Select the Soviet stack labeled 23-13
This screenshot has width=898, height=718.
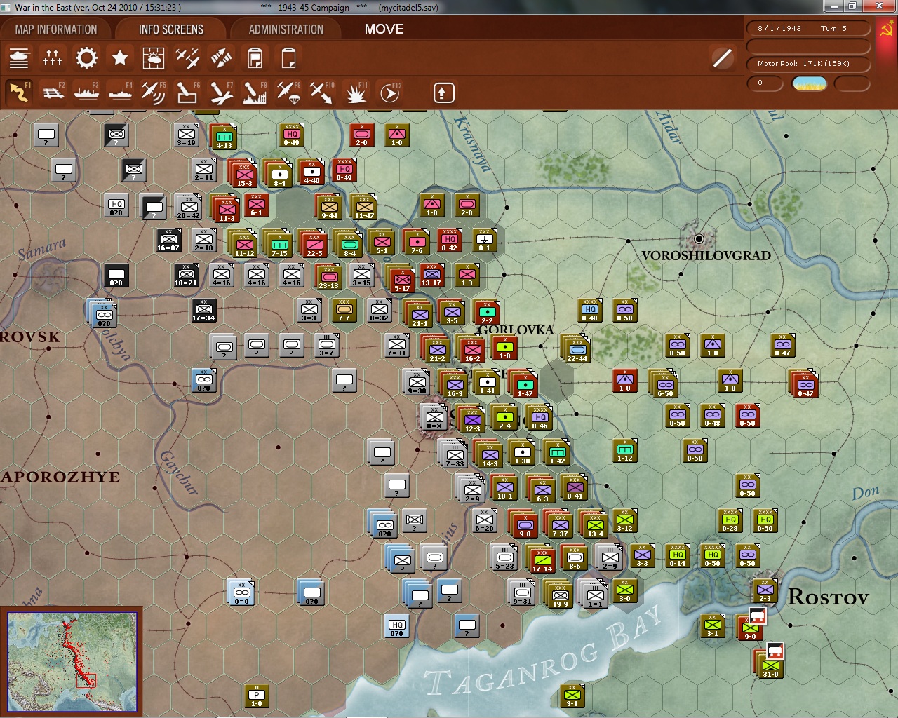(328, 277)
